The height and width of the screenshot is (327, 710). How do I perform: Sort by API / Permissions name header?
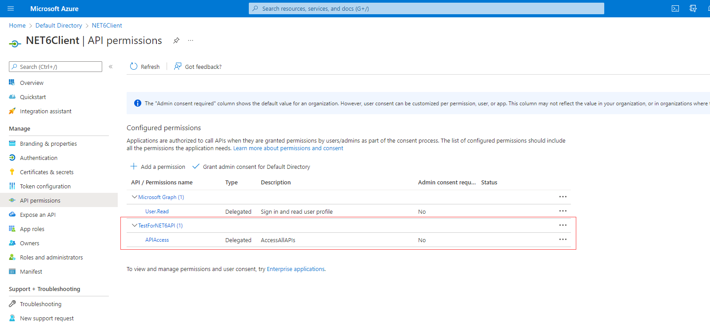point(162,182)
